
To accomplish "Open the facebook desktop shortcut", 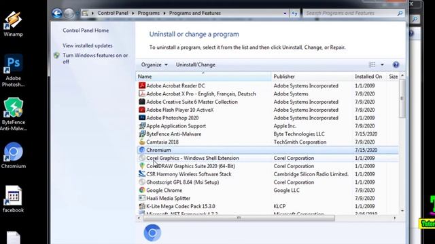I will click(x=13, y=199).
